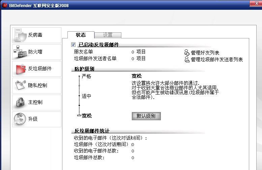262x170 pixels.
Task: Open the 防火墙 firewall brick-wall icon
Action: [x=20, y=52]
